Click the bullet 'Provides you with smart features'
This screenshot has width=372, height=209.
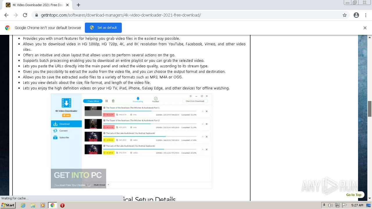coord(101,38)
